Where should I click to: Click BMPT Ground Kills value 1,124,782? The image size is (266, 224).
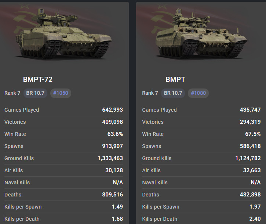point(248,158)
